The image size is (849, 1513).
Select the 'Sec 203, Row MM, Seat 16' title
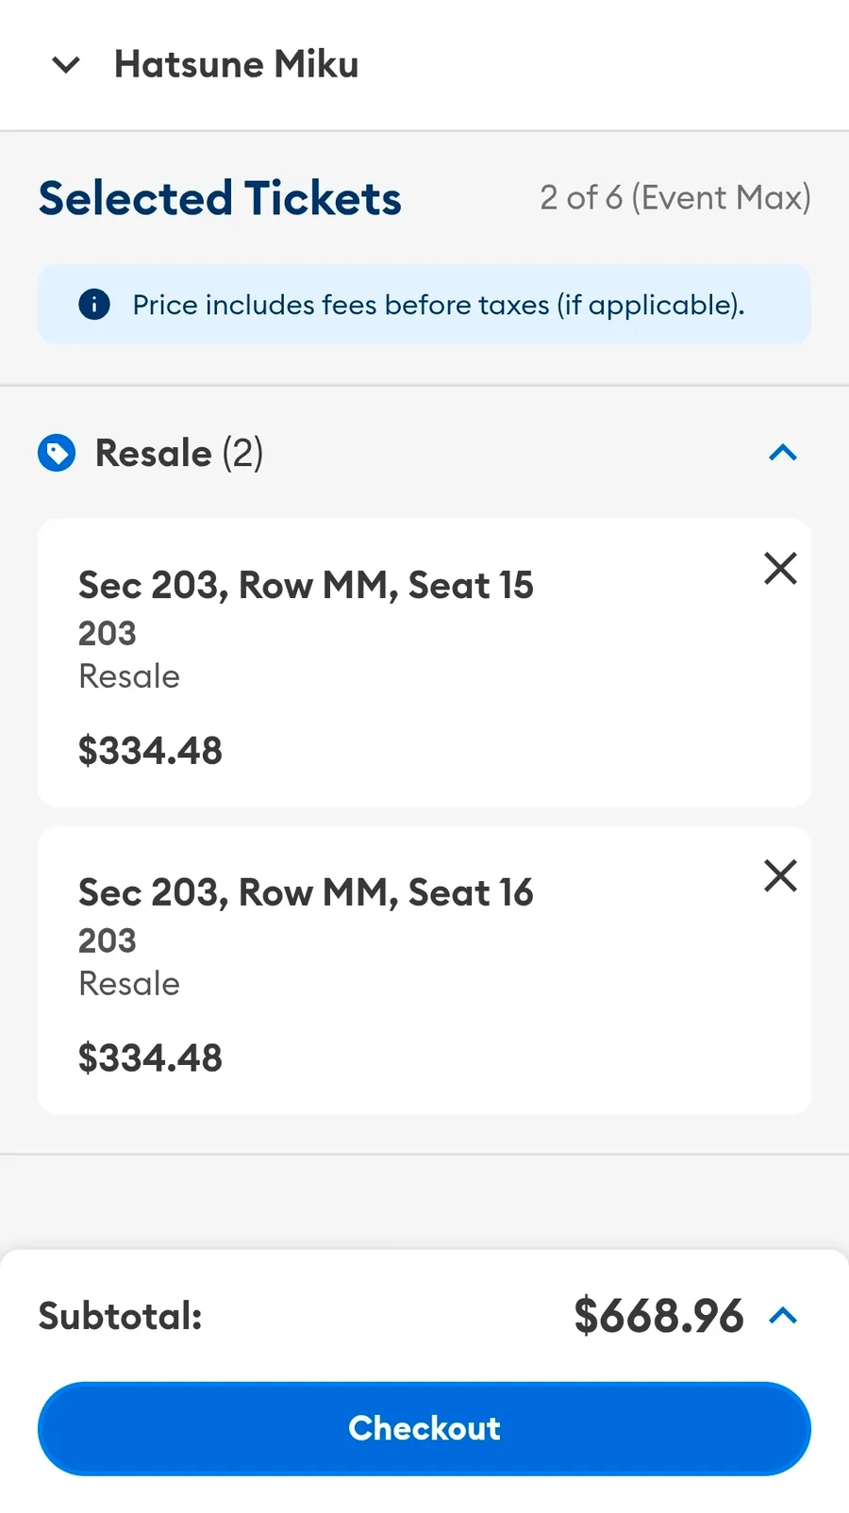[x=306, y=893]
